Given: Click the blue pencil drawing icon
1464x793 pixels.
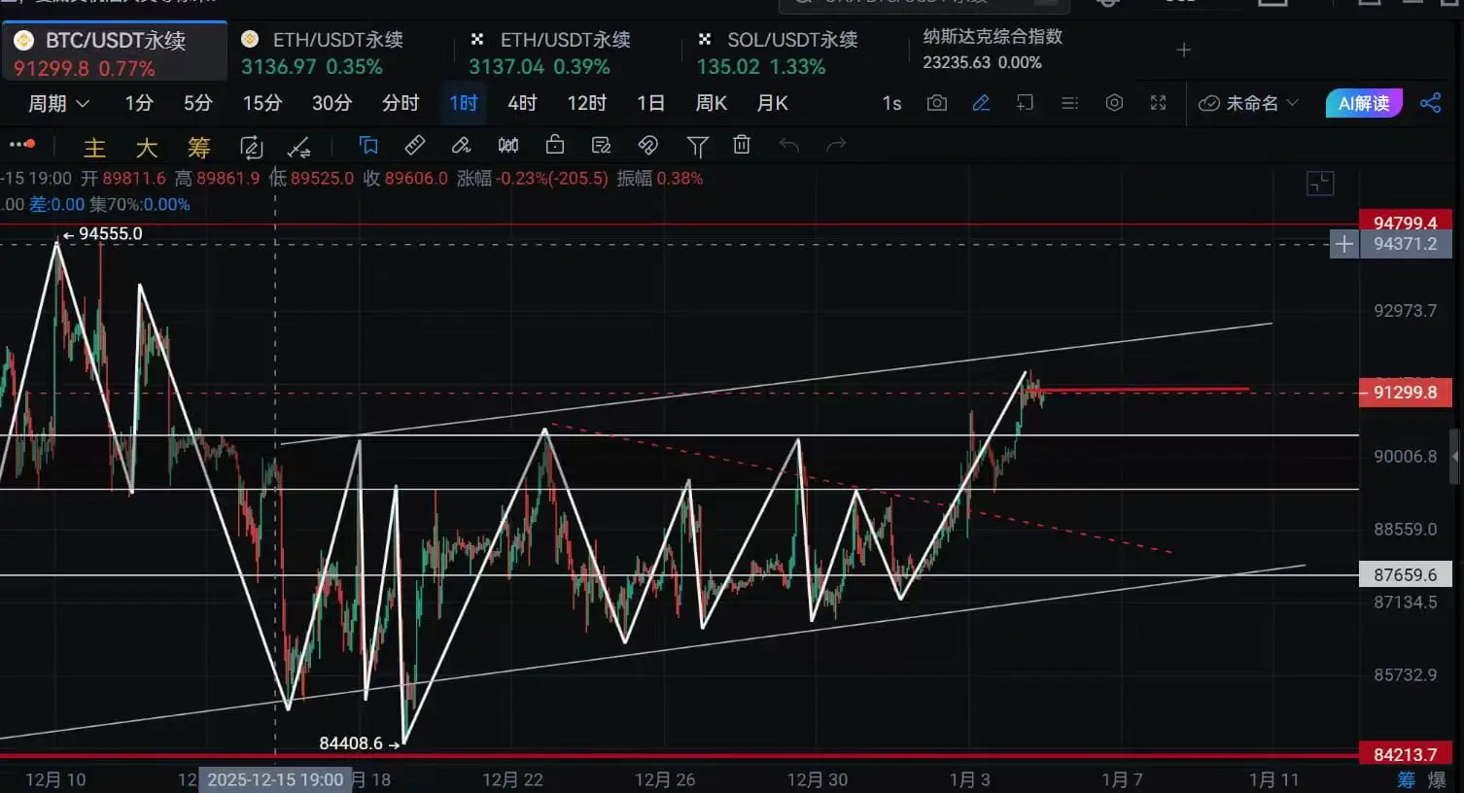Looking at the screenshot, I should click(981, 103).
